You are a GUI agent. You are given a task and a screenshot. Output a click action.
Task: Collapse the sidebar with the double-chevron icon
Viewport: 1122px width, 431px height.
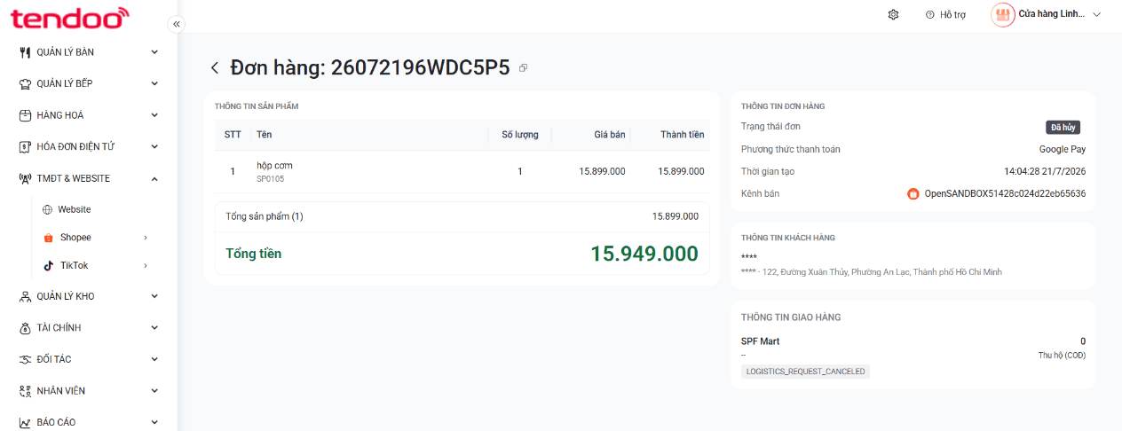click(176, 24)
